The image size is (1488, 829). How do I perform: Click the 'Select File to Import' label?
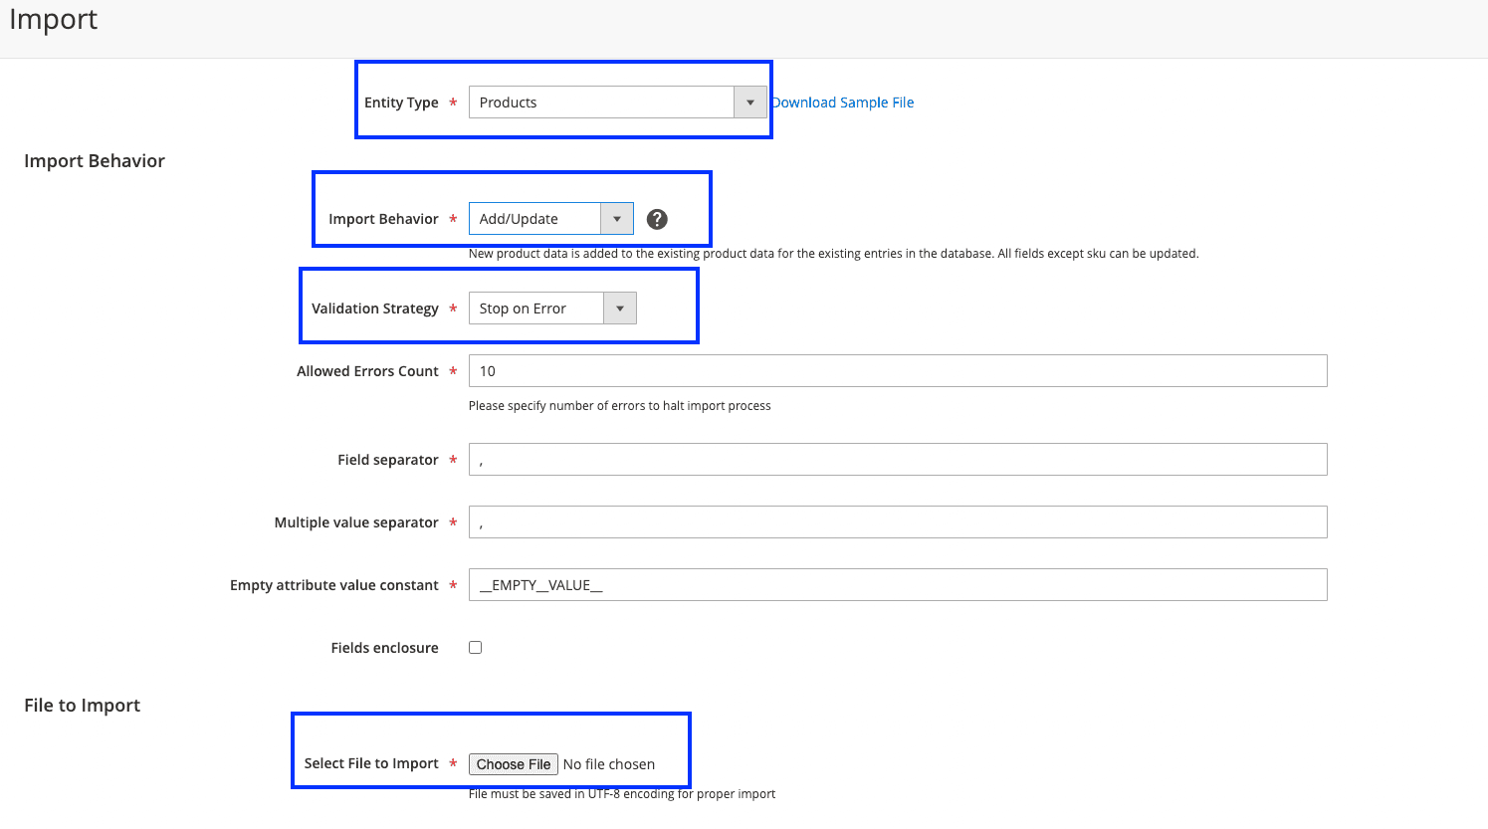point(371,763)
